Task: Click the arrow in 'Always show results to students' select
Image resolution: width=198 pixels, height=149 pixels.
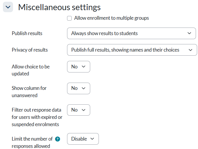Action: pos(189,33)
